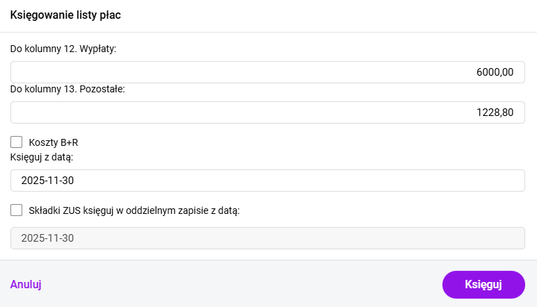Viewport: 537px width, 307px height.
Task: Click the 6000,00 value in Wypłaty field
Action: (x=495, y=72)
